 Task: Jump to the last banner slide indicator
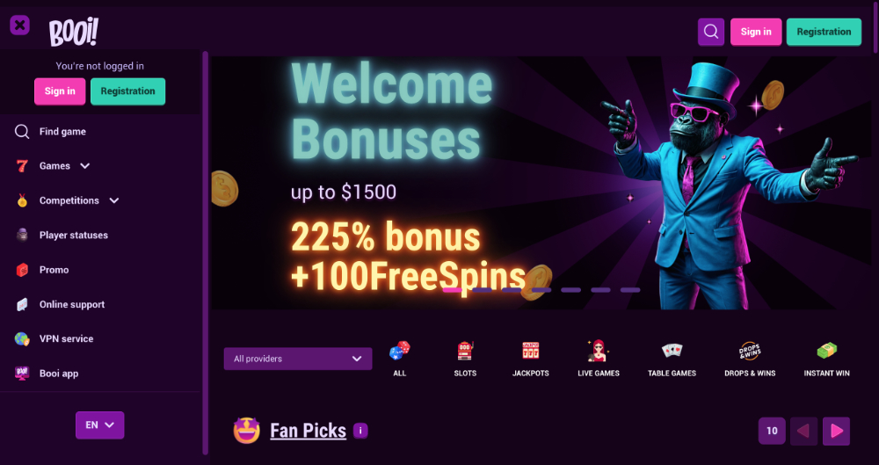pyautogui.click(x=630, y=290)
